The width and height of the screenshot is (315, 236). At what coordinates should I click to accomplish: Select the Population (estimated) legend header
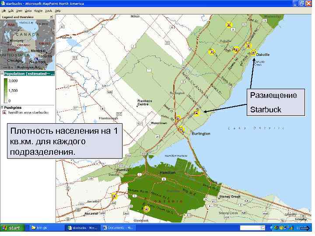click(29, 74)
